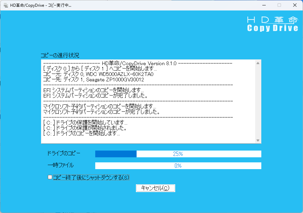Click the 一時ファイル progress bar at 0%
The width and height of the screenshot is (303, 213).
click(x=178, y=166)
